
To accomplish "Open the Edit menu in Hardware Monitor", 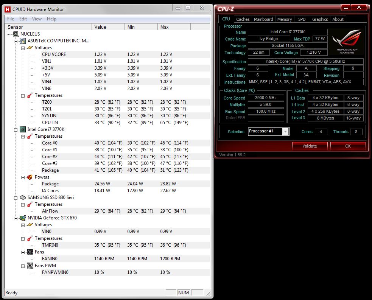I will 23,19.
